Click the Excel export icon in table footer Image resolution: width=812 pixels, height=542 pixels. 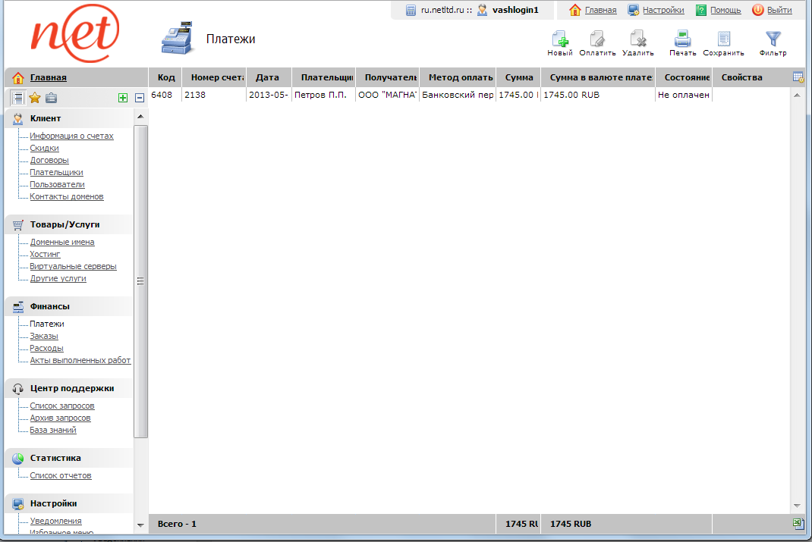pyautogui.click(x=798, y=523)
